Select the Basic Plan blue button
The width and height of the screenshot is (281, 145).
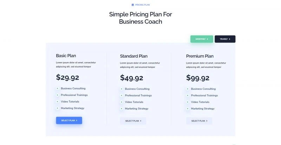pyautogui.click(x=69, y=120)
